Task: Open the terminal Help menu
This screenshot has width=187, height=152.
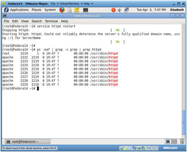Action: pos(65,21)
